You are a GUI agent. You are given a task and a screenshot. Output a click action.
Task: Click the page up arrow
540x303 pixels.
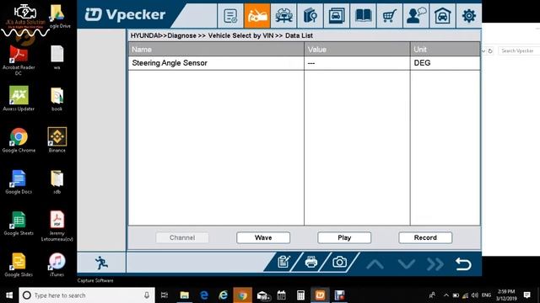coord(375,264)
